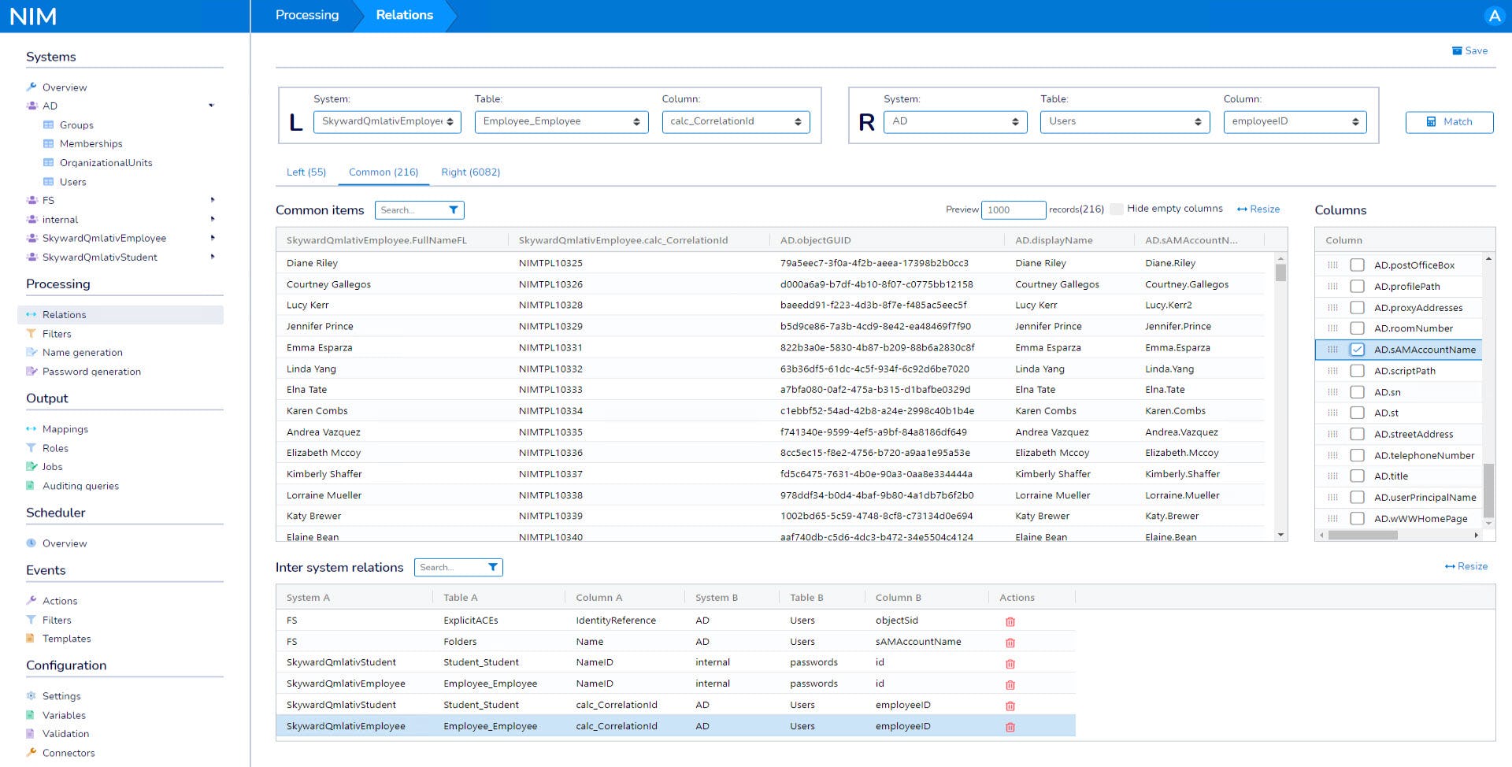
Task: Open the right-side System dropdown showing AD
Action: pyautogui.click(x=955, y=122)
